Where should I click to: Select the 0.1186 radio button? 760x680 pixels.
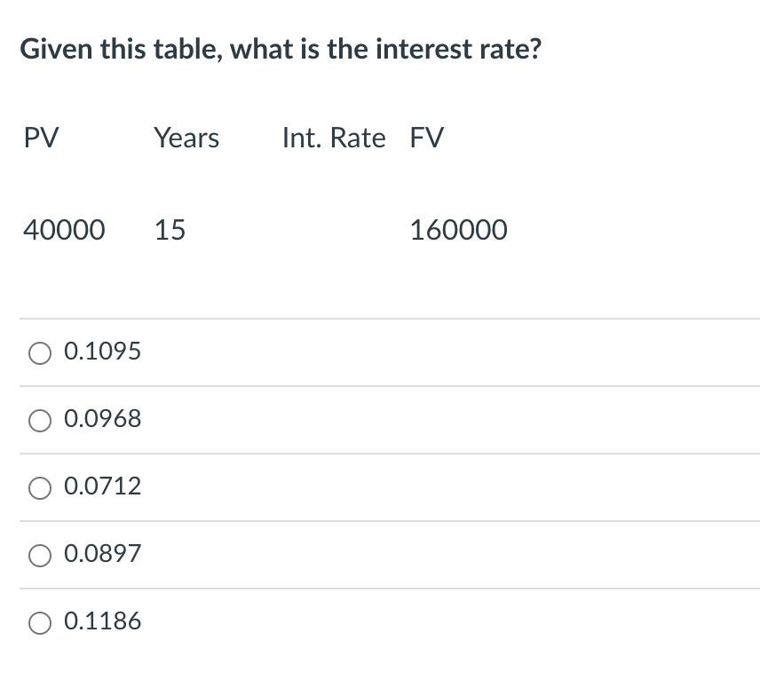pos(39,622)
